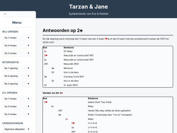This screenshot has height=133, width=177.
Task: Click the 'WIJ OPENEN' section label
Action: coord(10,32)
